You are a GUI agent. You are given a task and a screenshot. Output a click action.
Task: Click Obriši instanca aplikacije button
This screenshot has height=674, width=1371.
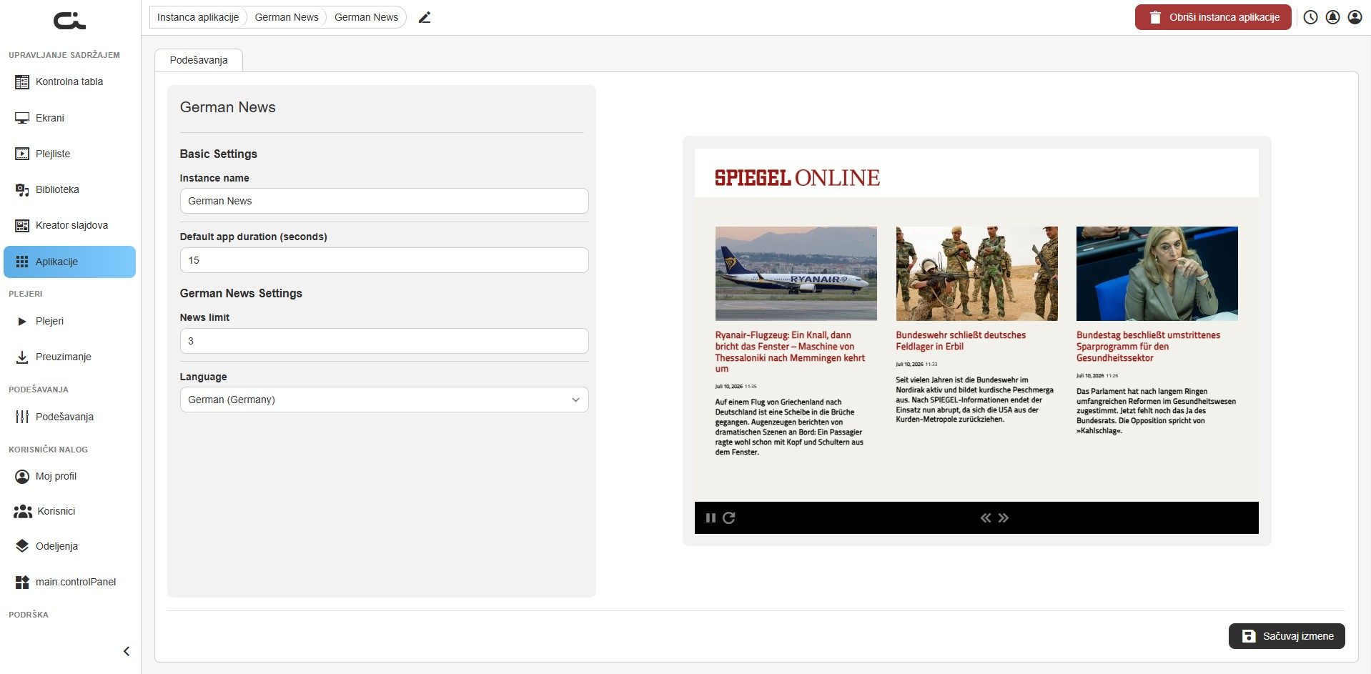(x=1213, y=17)
